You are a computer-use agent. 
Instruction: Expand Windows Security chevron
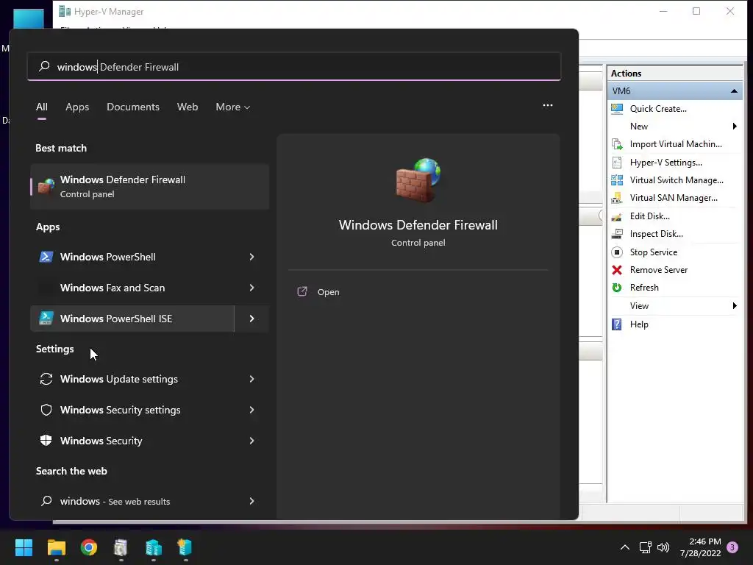(251, 441)
